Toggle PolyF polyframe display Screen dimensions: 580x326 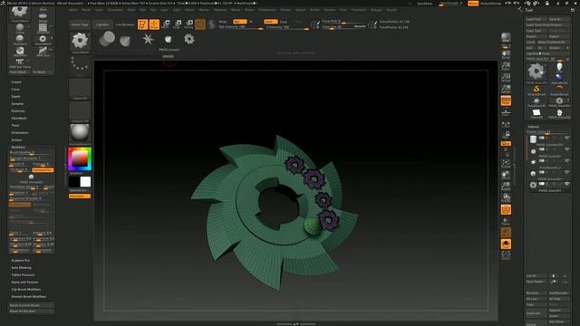coord(506,209)
